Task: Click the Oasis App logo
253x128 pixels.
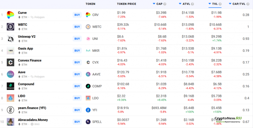Action: point(10,51)
